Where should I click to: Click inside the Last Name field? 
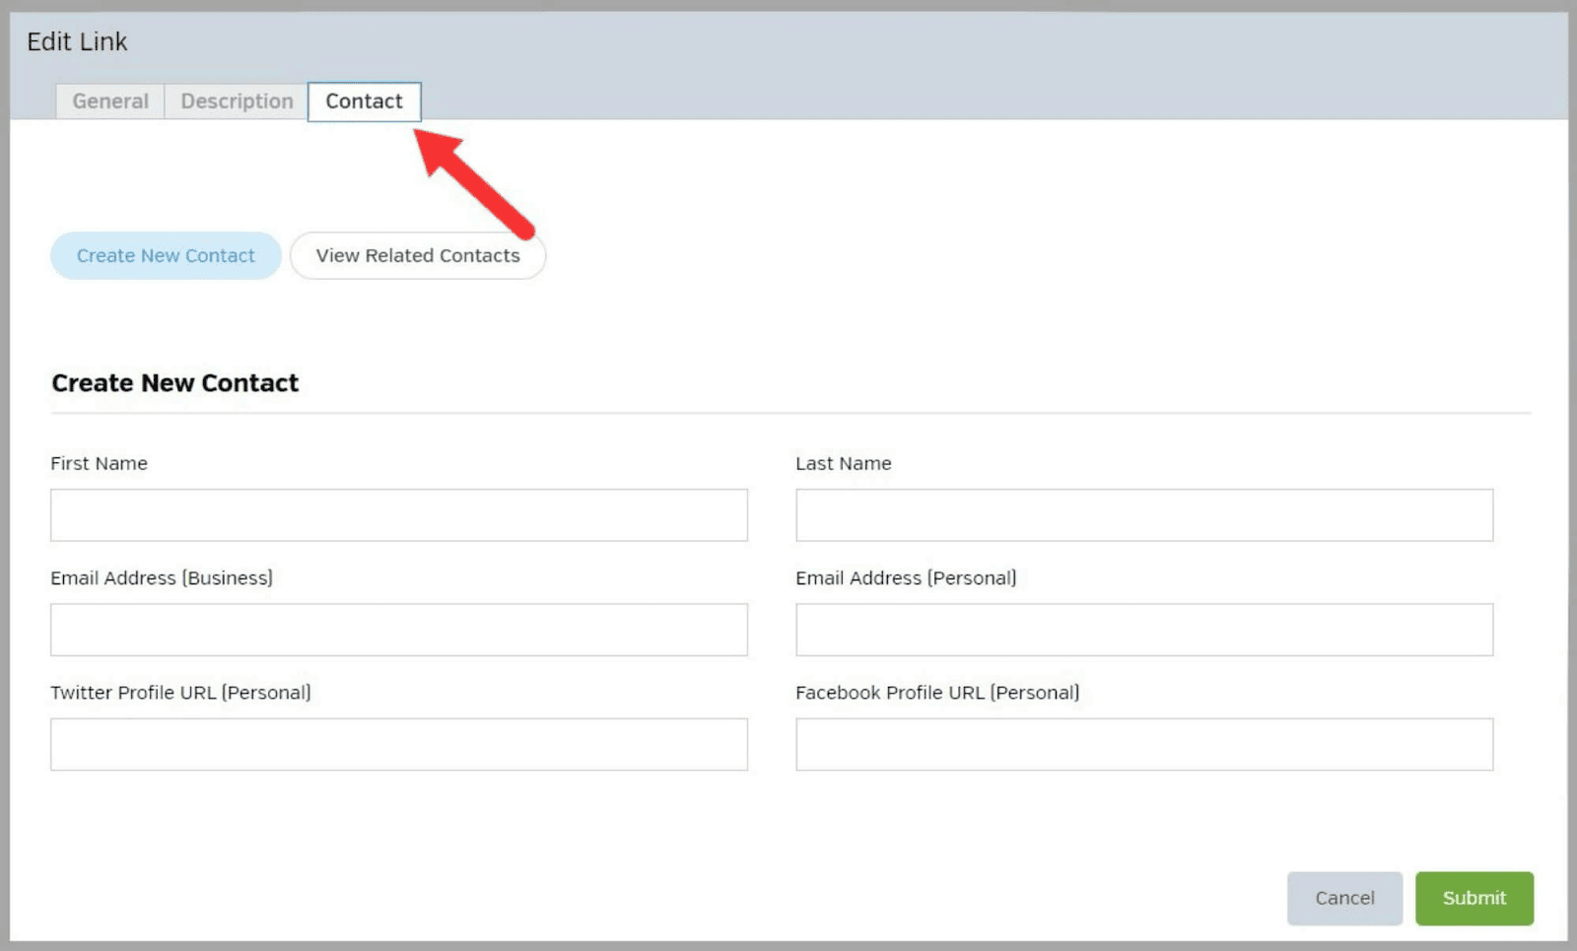click(x=1143, y=514)
